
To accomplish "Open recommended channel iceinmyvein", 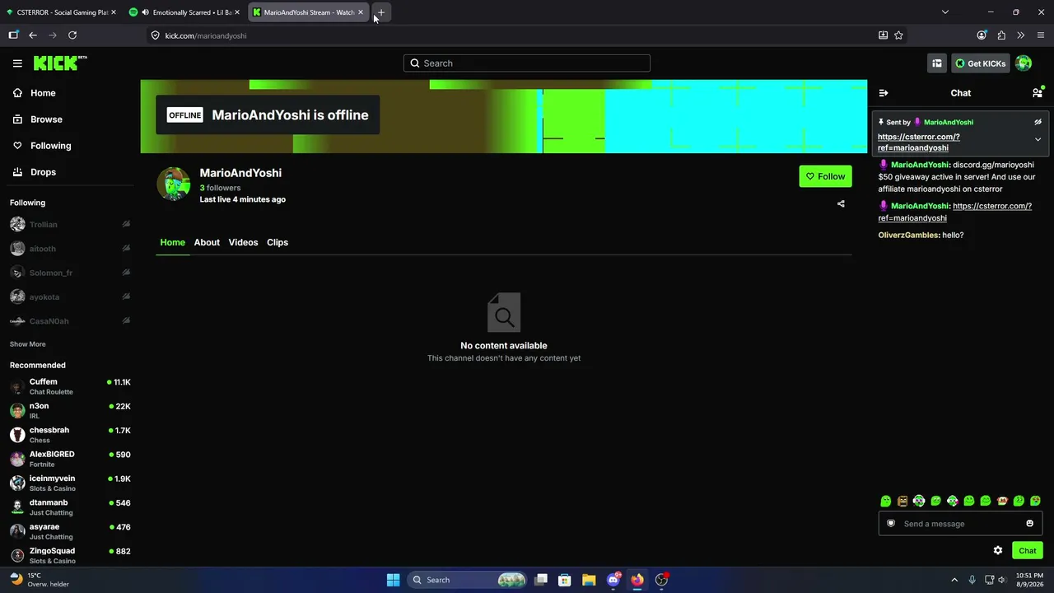I will (70, 483).
